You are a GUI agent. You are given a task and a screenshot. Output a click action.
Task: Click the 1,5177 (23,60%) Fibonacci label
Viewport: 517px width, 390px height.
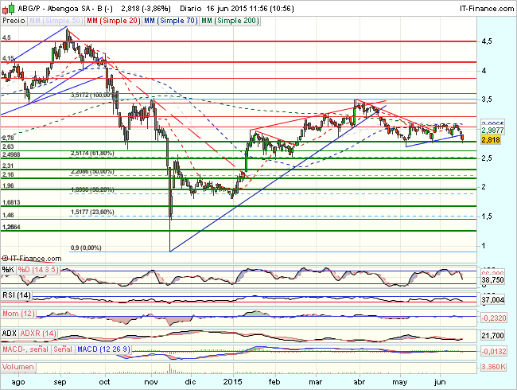[x=92, y=212]
